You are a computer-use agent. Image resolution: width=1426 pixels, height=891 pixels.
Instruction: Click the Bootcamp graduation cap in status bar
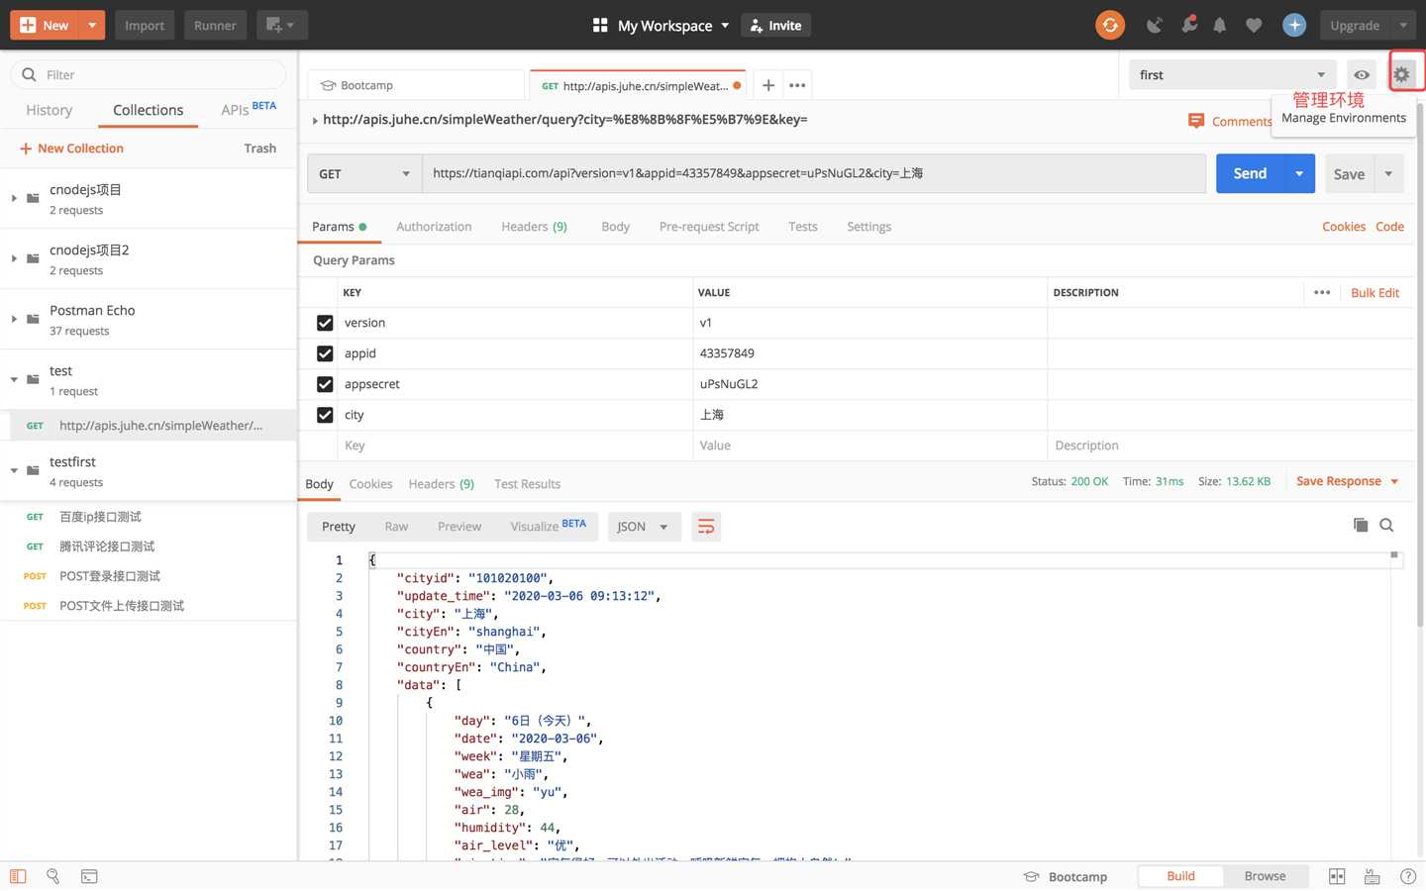click(1031, 876)
